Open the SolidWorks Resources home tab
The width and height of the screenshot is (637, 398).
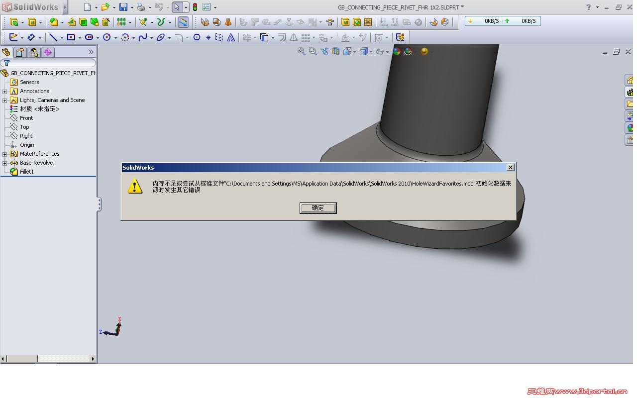click(630, 80)
